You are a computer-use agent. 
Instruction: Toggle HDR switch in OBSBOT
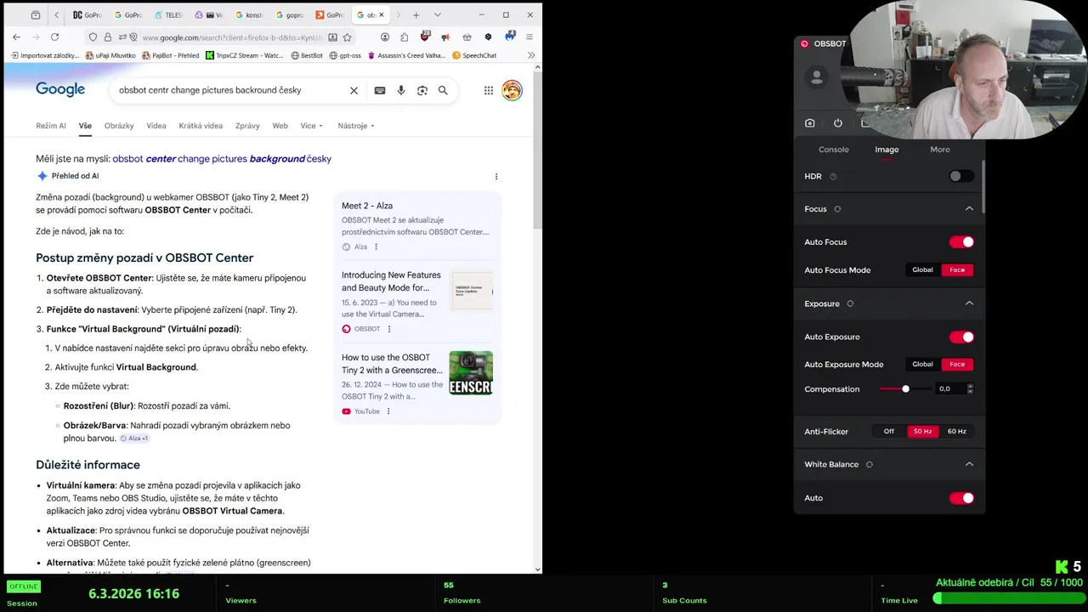[x=961, y=176]
